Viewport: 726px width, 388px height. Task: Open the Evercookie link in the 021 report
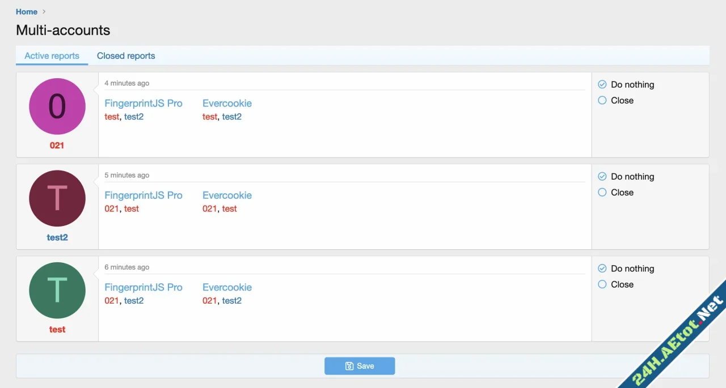click(227, 103)
